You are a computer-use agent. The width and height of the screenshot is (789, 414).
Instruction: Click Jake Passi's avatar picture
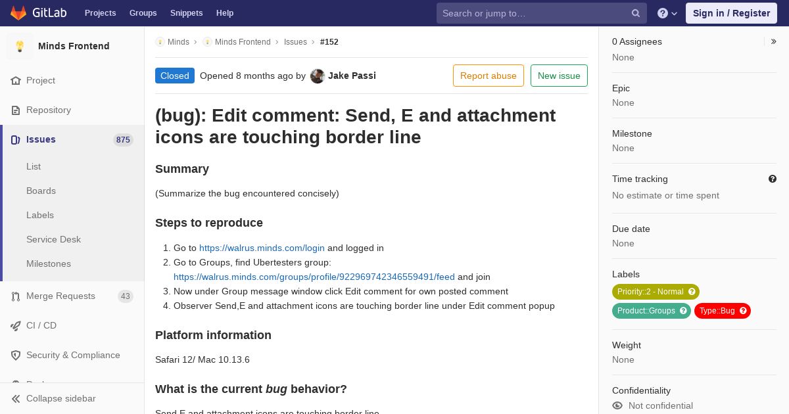point(318,76)
